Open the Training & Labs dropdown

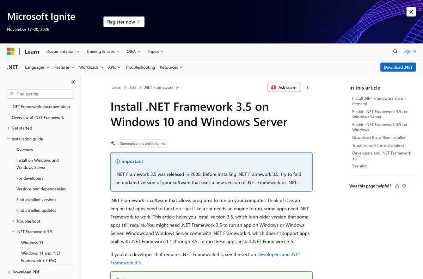pos(103,51)
